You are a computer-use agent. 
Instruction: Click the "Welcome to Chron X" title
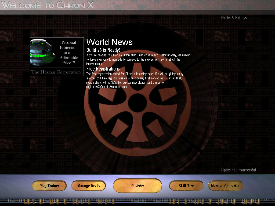pos(48,5)
